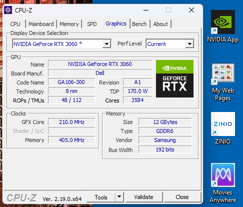Open the My Web Pages desktop shortcut
Screen dimensions: 243x207
coord(223,82)
